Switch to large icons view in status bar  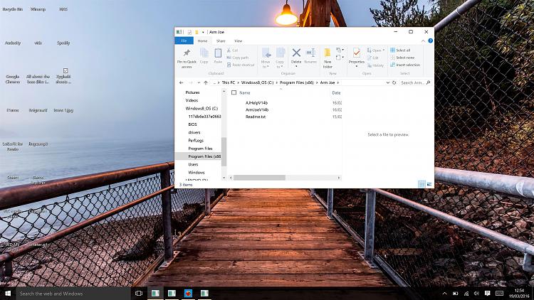coord(429,184)
